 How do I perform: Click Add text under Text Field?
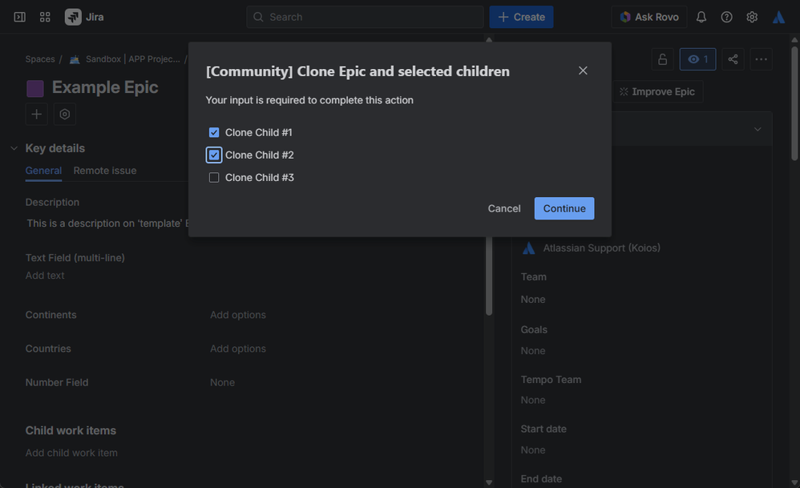click(x=45, y=276)
